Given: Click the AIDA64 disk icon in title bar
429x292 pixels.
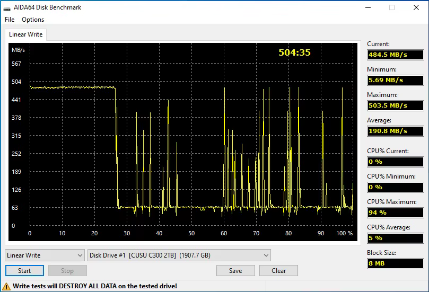Looking at the screenshot, I should [x=7, y=8].
